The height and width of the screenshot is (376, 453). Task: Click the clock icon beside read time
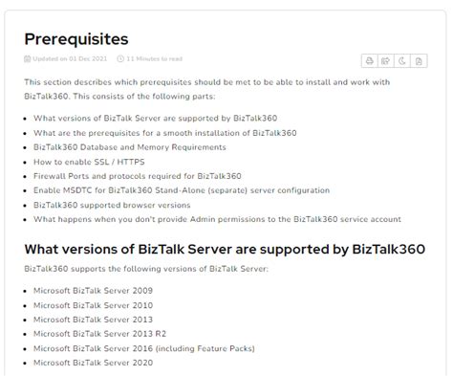(120, 59)
